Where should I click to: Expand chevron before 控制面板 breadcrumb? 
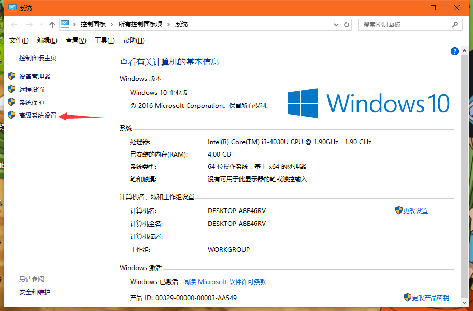click(x=74, y=25)
